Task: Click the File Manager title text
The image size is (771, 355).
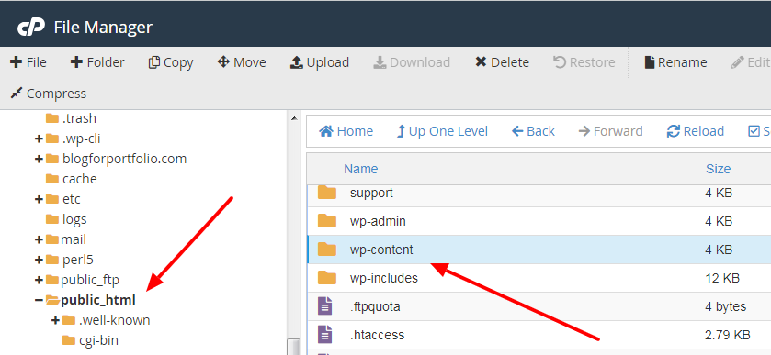Action: click(x=103, y=27)
